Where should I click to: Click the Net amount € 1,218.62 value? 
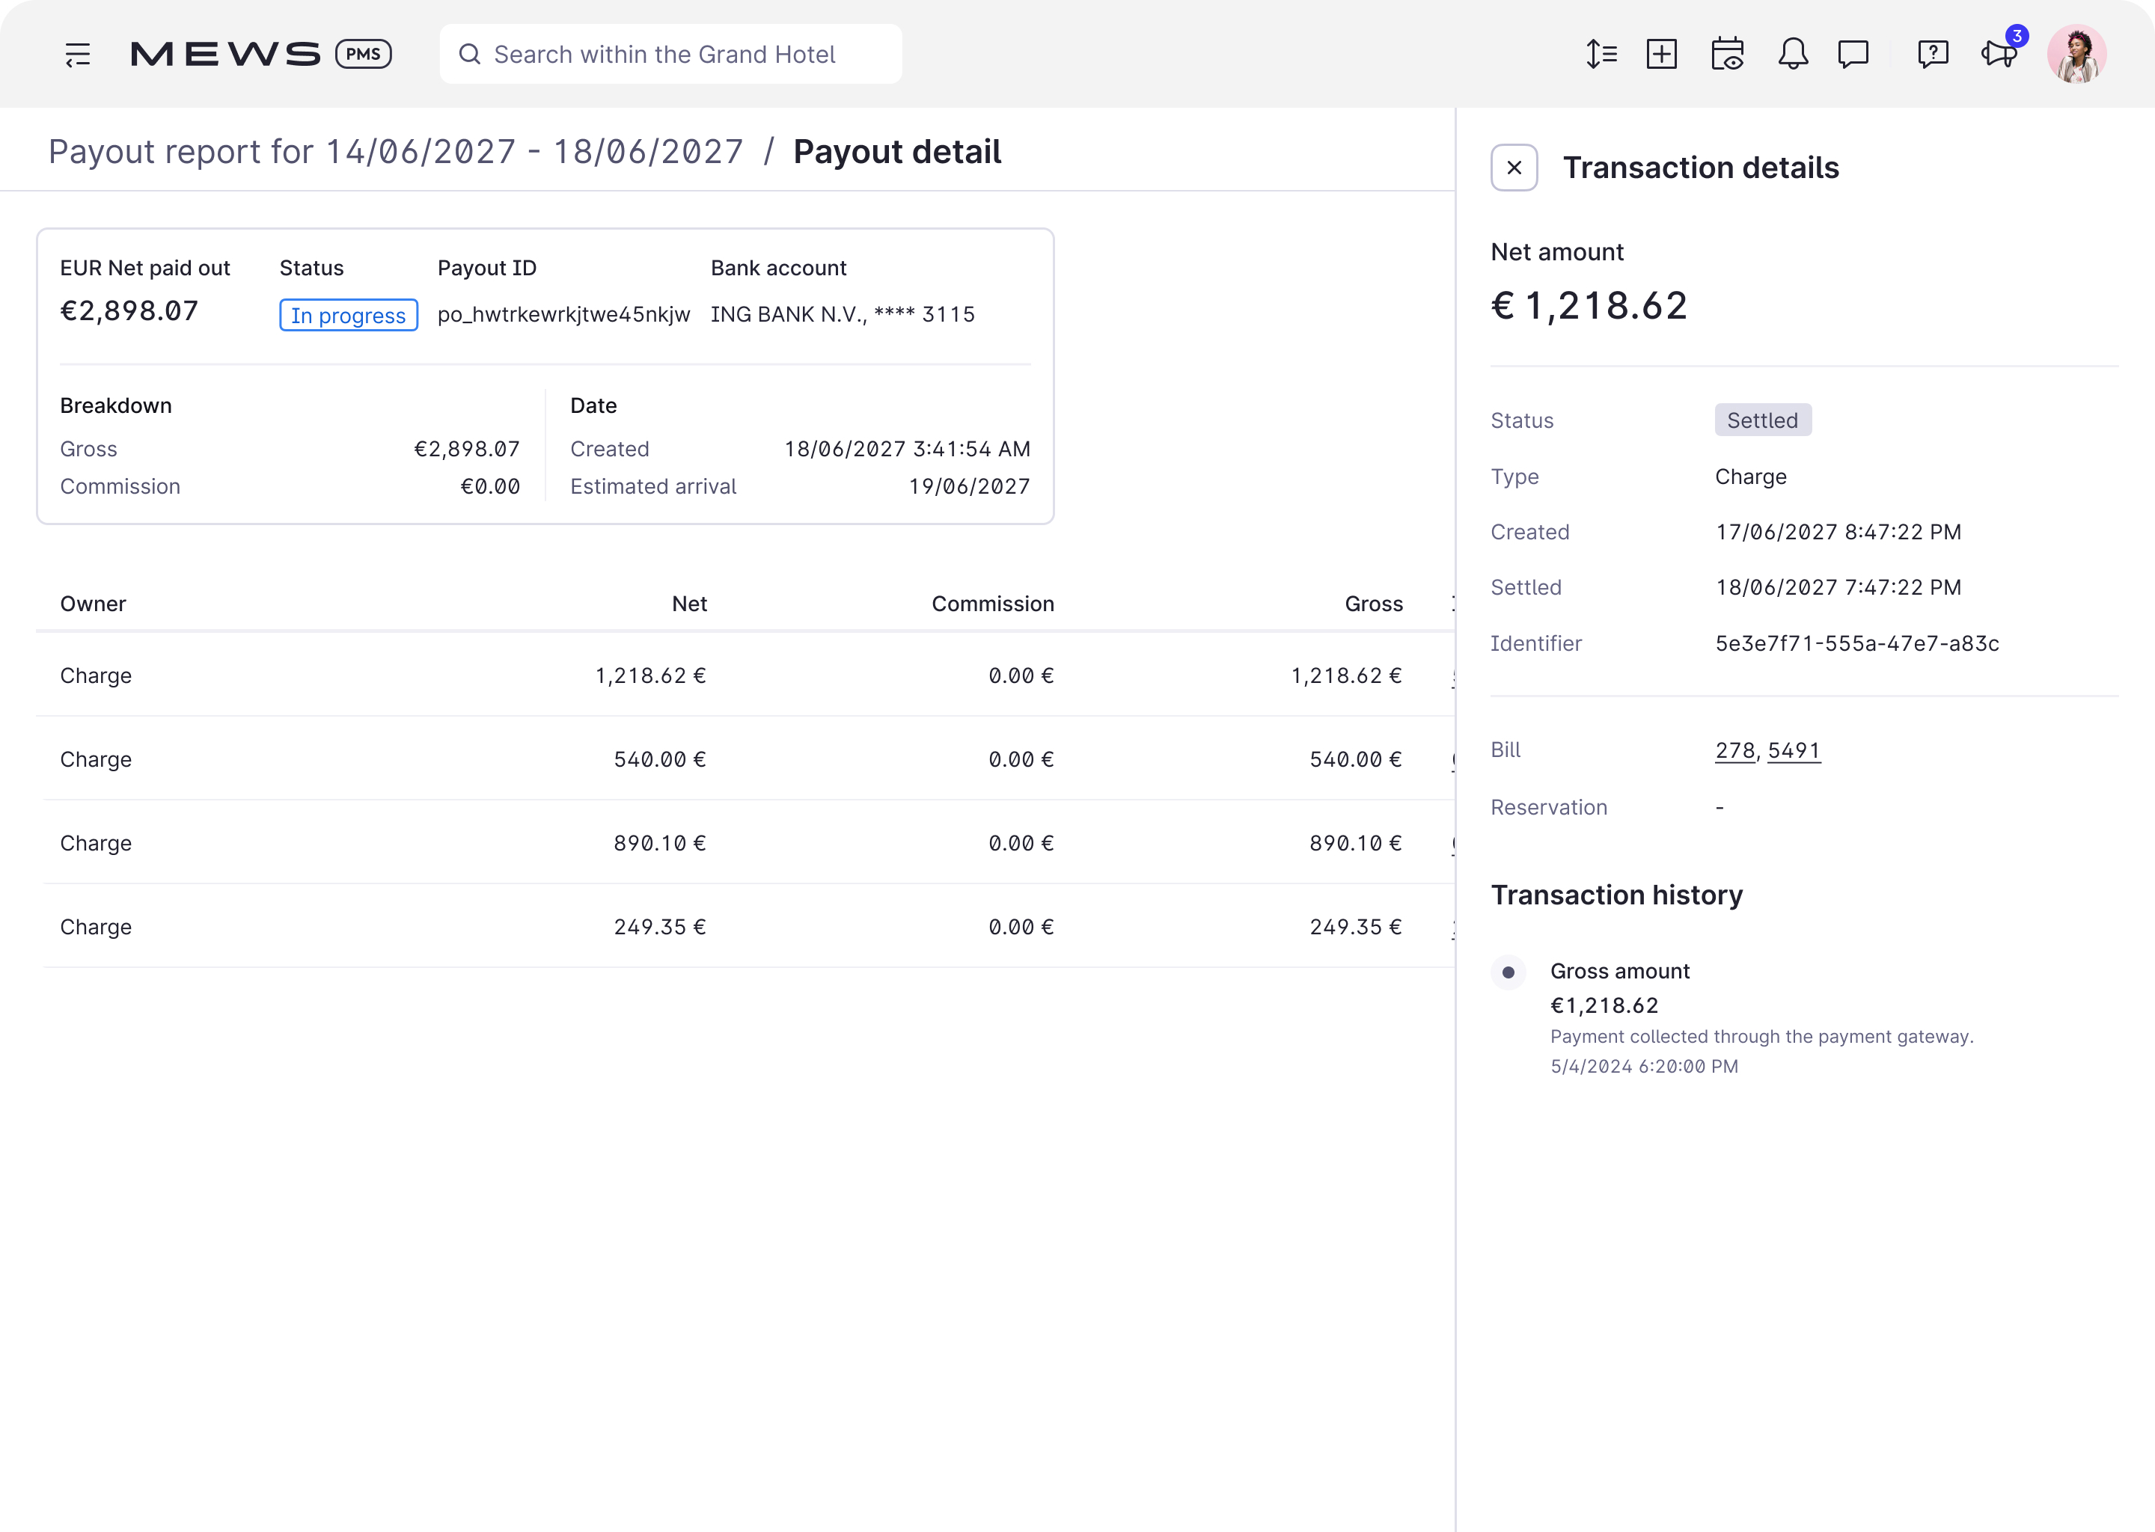1589,306
